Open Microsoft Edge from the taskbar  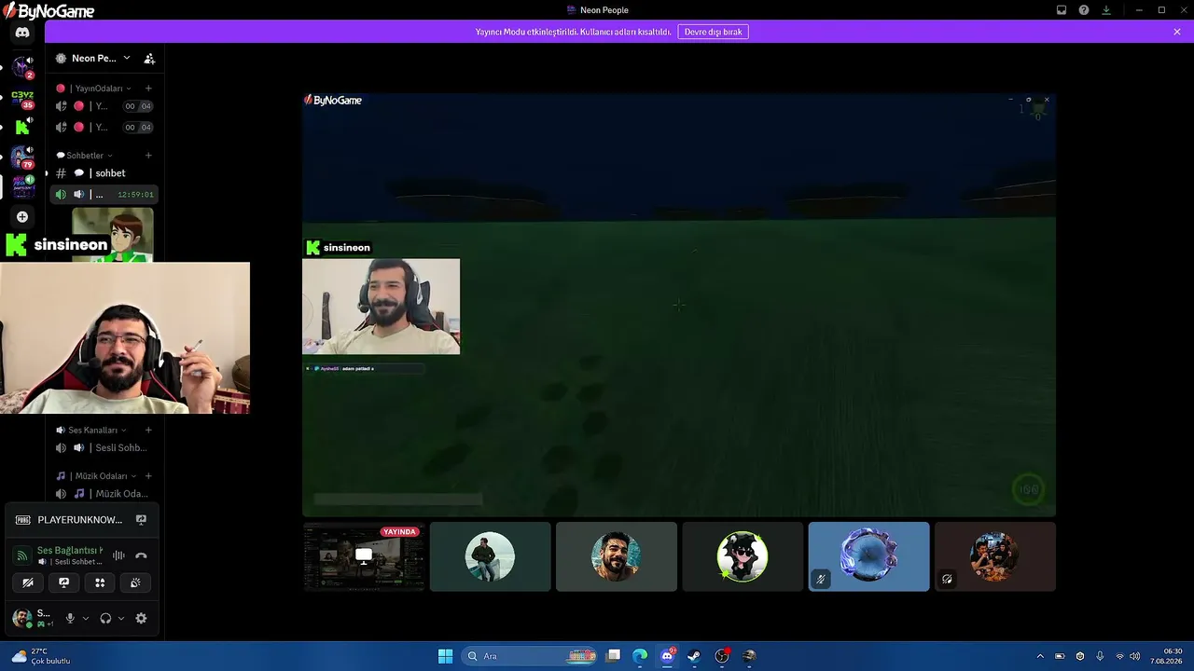click(640, 656)
